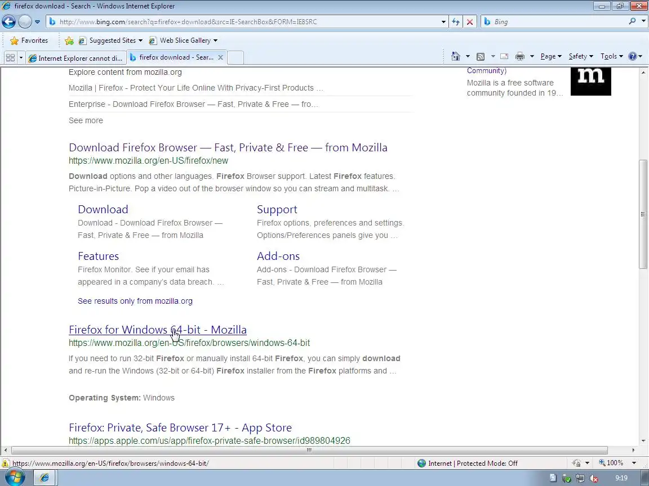Image resolution: width=649 pixels, height=486 pixels.
Task: Click the Read Mail envelope icon
Action: pyautogui.click(x=504, y=57)
